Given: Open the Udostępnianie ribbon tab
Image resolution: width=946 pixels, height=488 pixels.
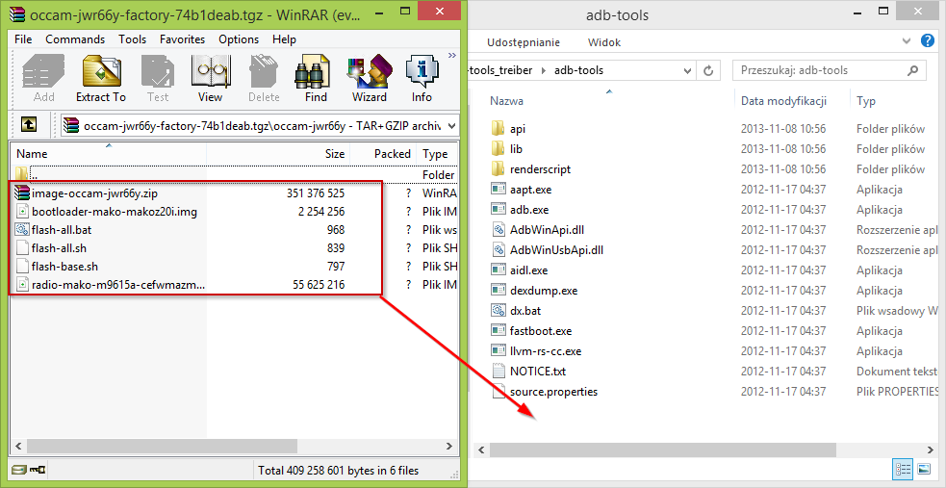Looking at the screenshot, I should tap(524, 42).
